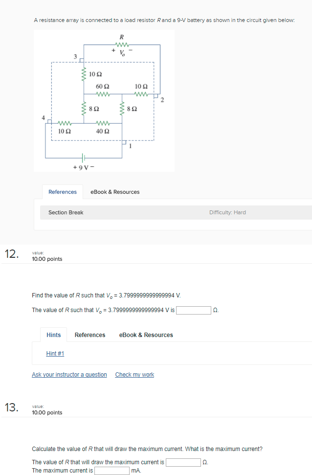This screenshot has height=475, width=312.
Task: Select Check my work
Action: pos(134,374)
